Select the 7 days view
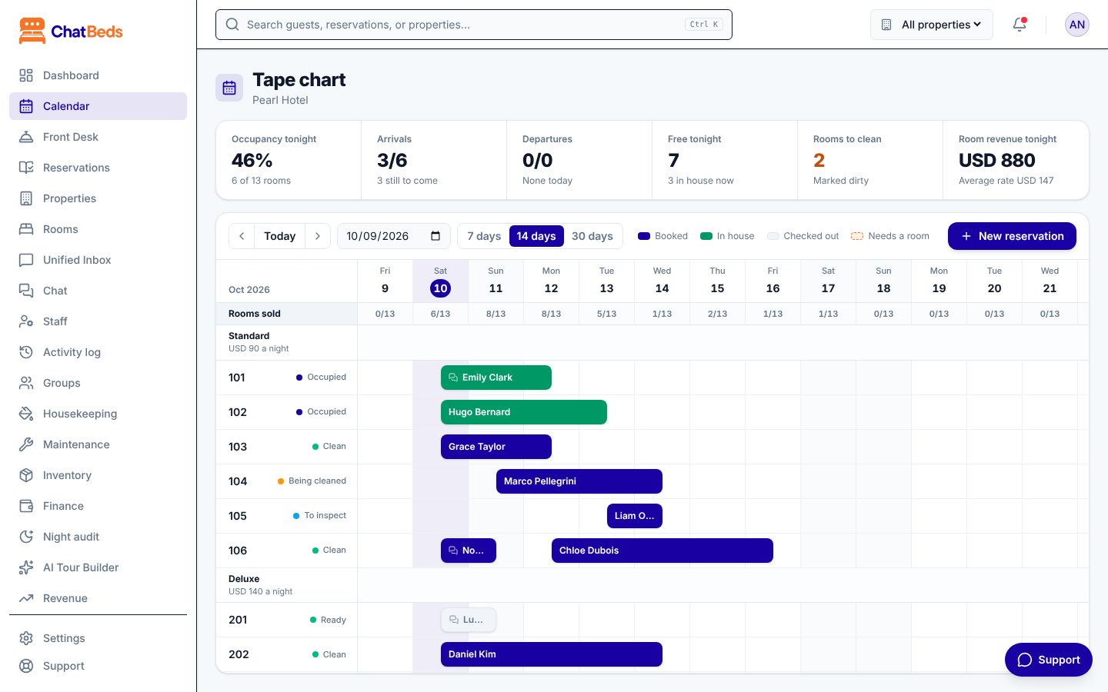Screen dimensions: 1108x692 click(484, 236)
